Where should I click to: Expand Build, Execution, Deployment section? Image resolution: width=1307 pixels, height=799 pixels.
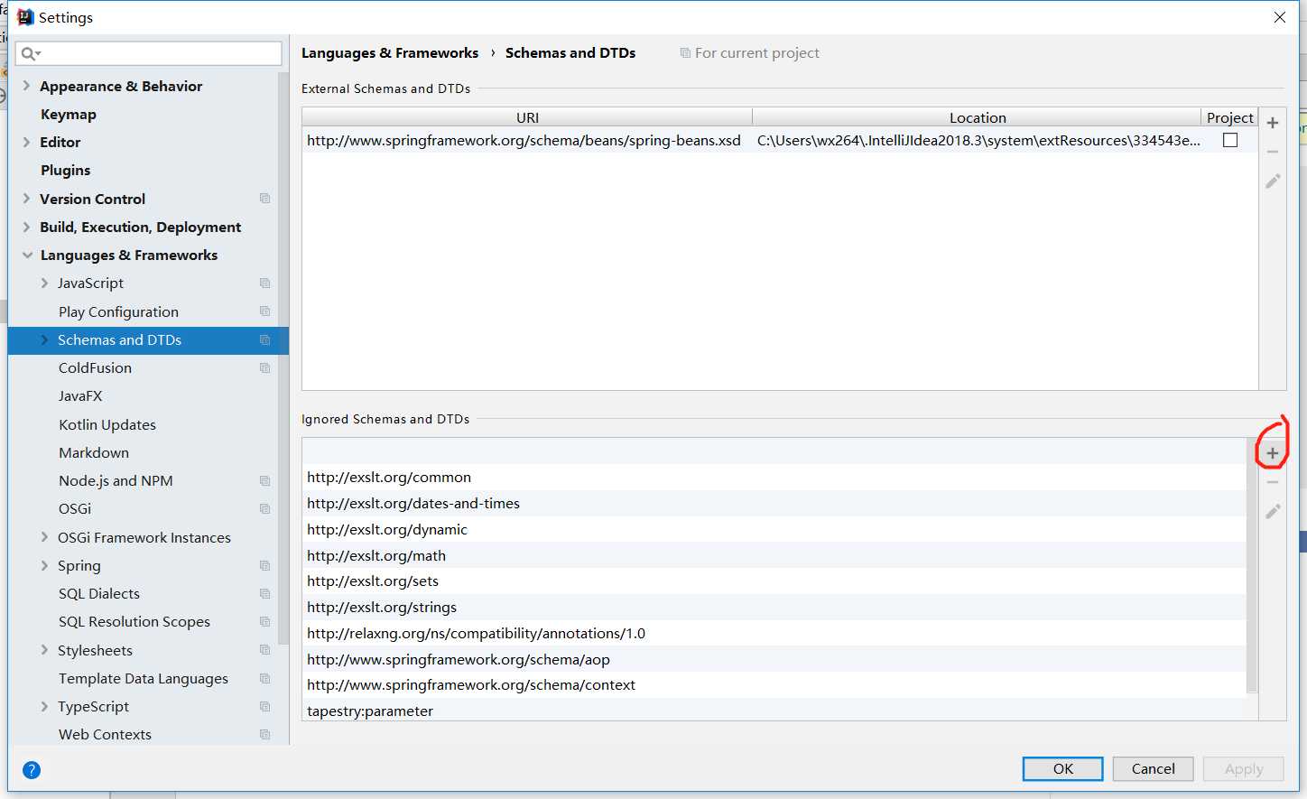pyautogui.click(x=26, y=227)
